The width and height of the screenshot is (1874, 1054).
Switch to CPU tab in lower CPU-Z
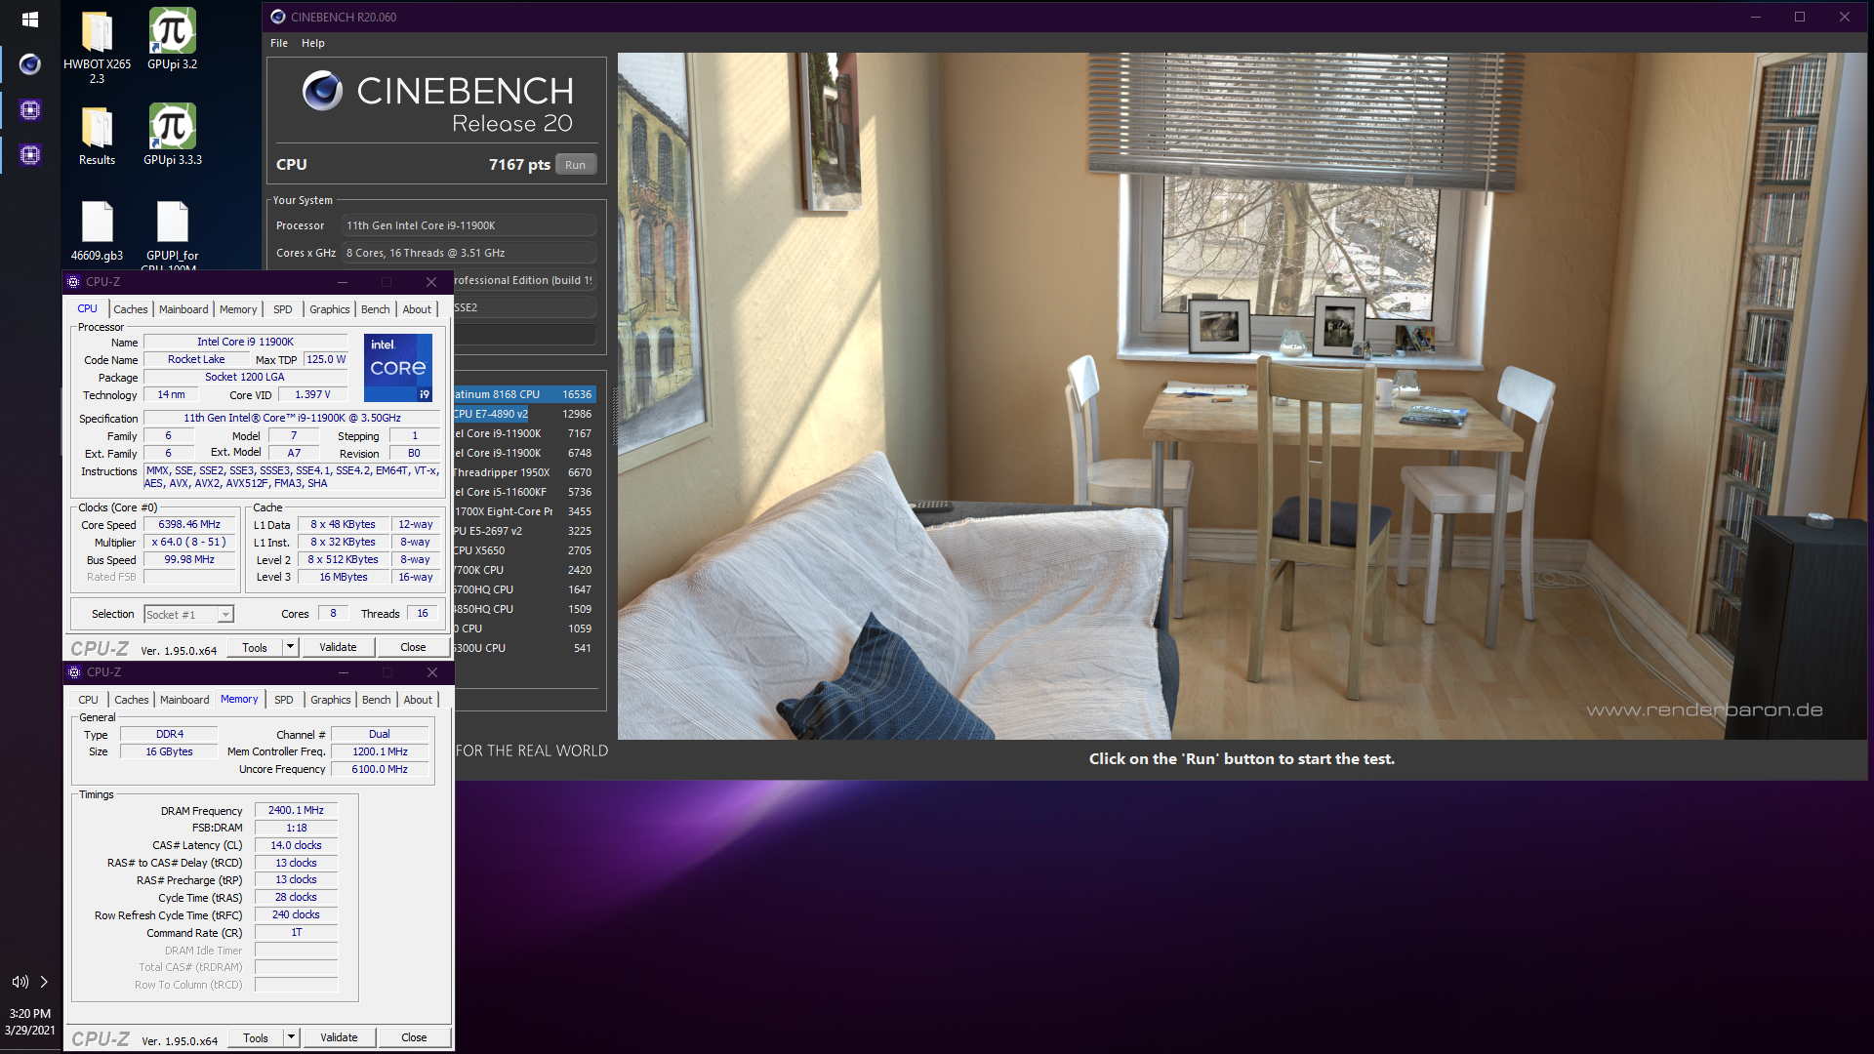89,700
